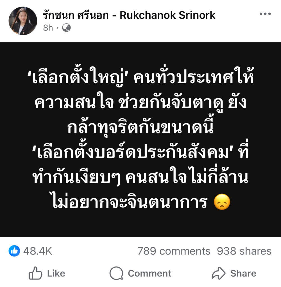Click the globe public audience icon
Viewport: 281px width, 287px height.
[x=66, y=28]
